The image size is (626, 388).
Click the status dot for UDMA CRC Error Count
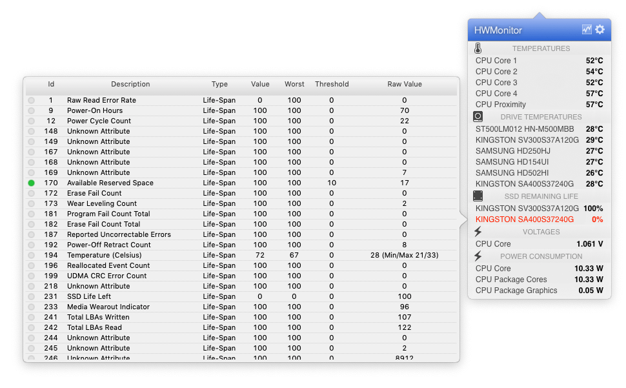click(x=31, y=276)
